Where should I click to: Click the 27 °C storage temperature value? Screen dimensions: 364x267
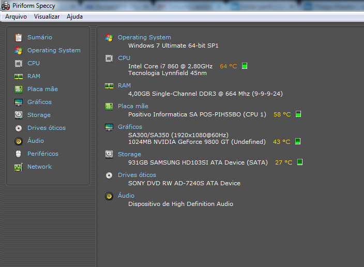click(x=284, y=162)
